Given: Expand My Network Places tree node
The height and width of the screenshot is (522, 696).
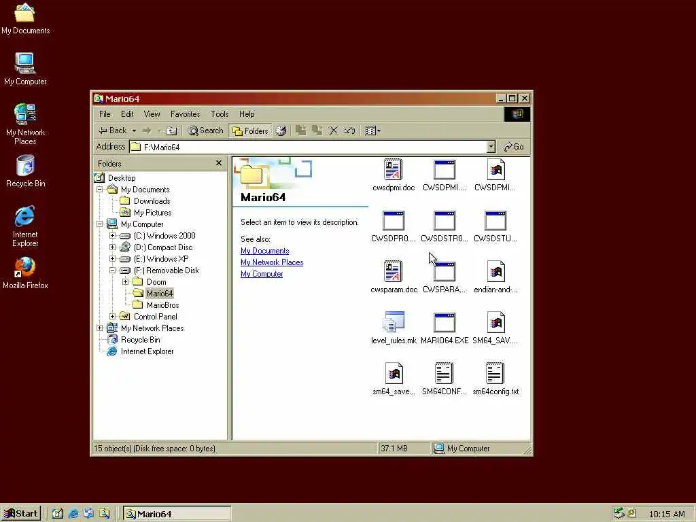Looking at the screenshot, I should [x=100, y=328].
